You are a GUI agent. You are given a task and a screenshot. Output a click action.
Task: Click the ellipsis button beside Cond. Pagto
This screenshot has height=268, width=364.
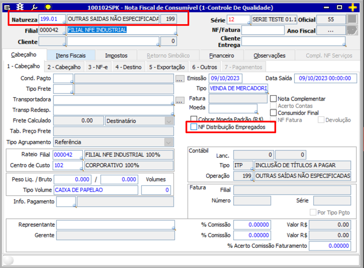(179, 79)
